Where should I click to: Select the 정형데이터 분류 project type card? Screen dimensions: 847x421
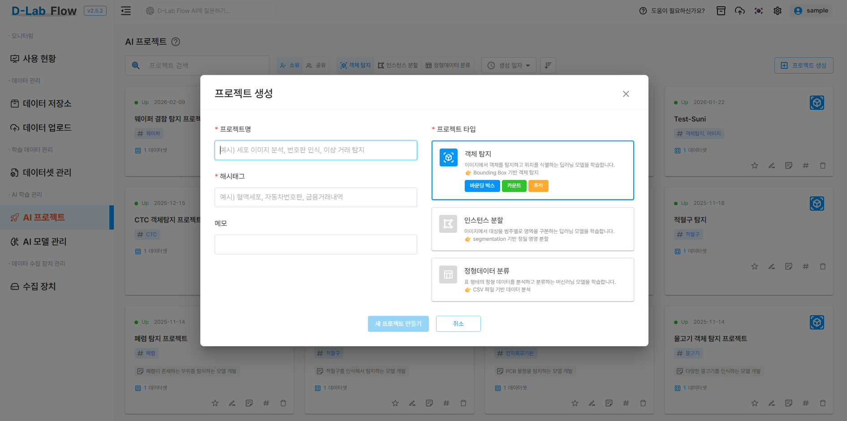pos(533,280)
